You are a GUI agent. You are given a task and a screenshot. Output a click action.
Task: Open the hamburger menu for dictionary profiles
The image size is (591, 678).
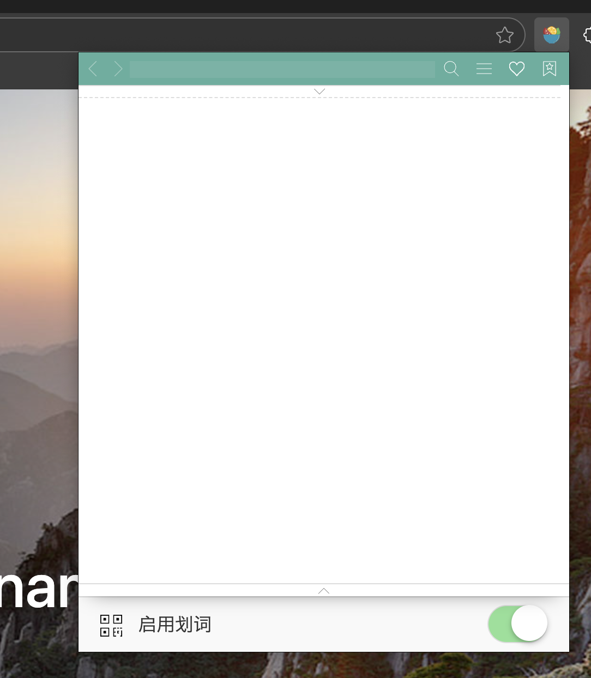484,69
